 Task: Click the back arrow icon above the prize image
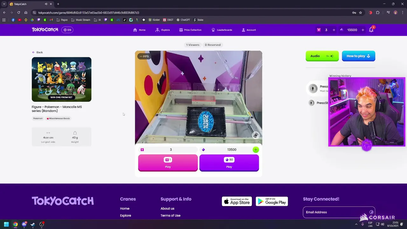pos(33,52)
